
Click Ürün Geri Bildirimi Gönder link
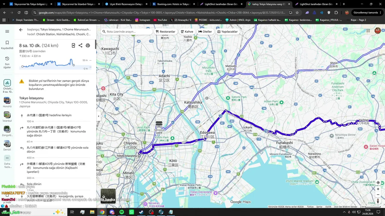pos(346,207)
